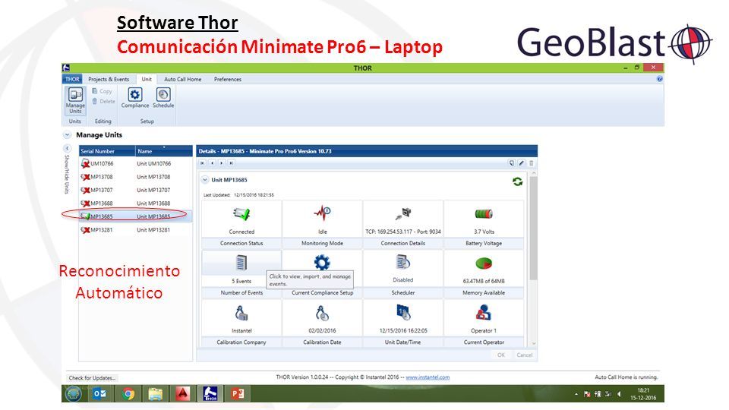Select unit MP13707 in the list
This screenshot has height=410, width=729.
pyautogui.click(x=135, y=190)
